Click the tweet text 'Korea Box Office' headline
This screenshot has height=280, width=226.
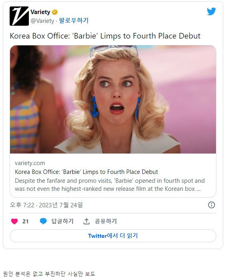[105, 36]
